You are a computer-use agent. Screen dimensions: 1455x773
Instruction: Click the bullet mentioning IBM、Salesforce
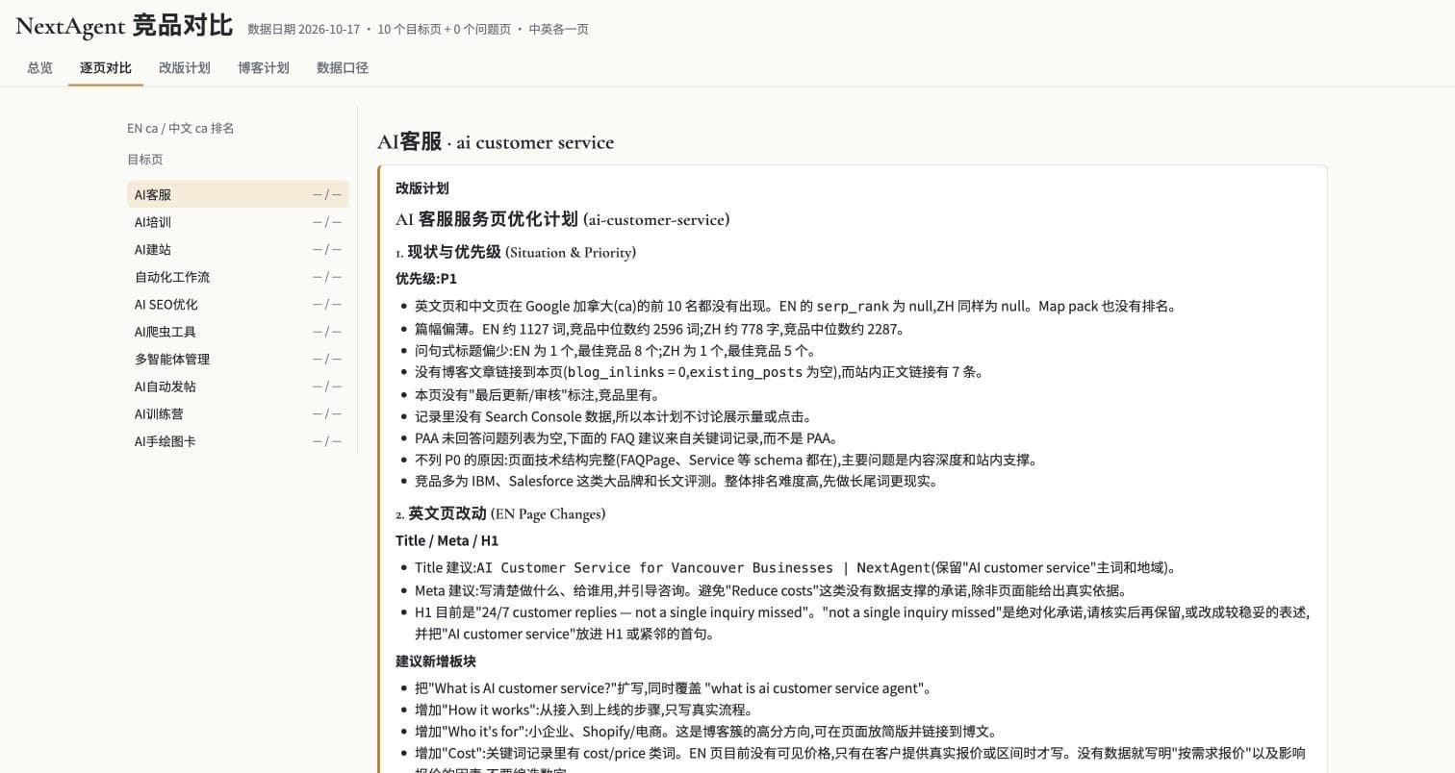[x=676, y=481]
